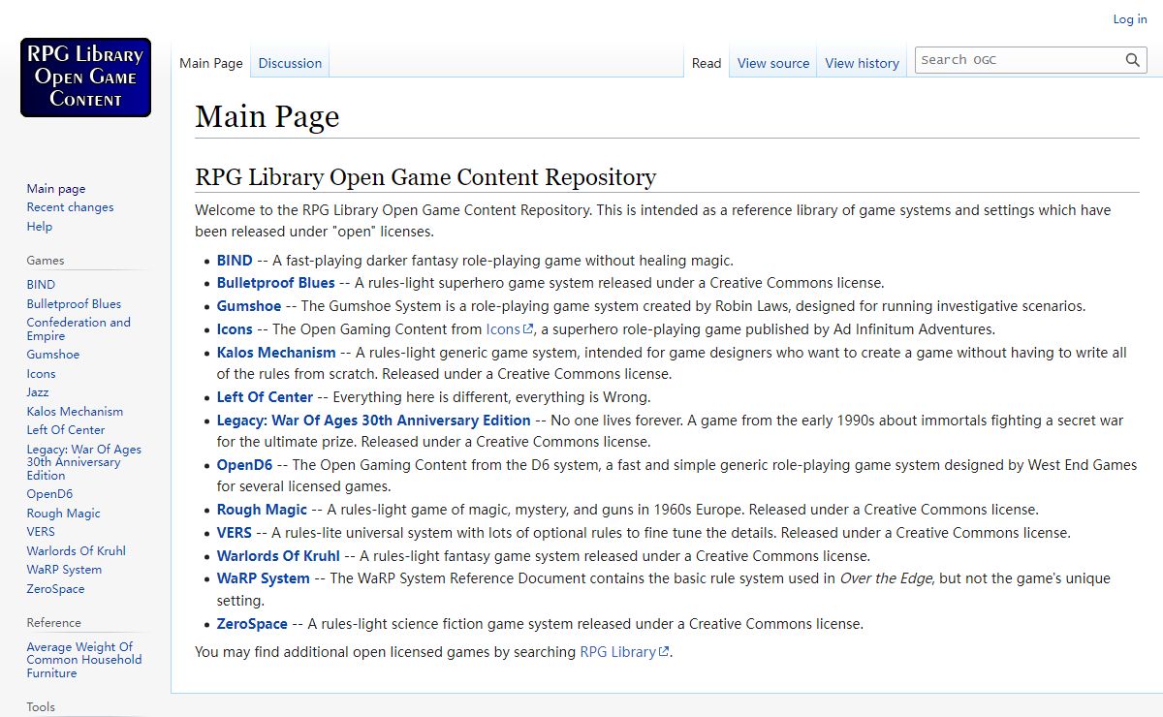Open Legacy: War Of Ages in the sidebar

(x=84, y=462)
